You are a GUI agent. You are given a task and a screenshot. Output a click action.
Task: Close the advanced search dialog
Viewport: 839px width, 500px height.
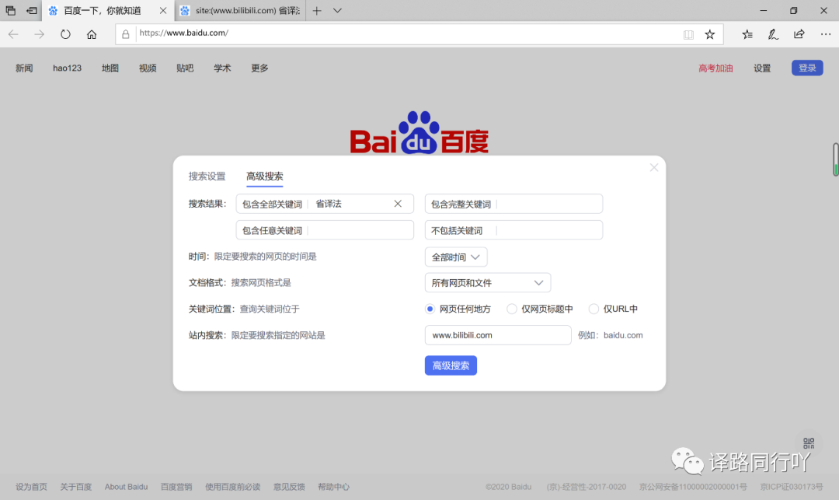[654, 167]
